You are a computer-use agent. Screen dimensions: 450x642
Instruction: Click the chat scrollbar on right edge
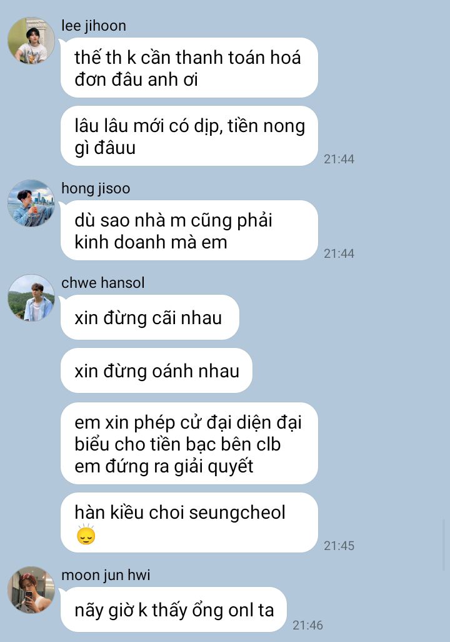[445, 544]
